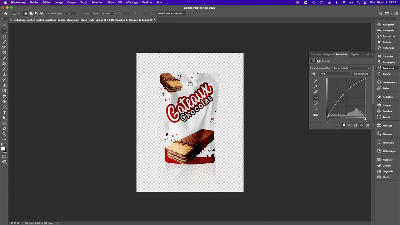This screenshot has width=400, height=225.
Task: Toggle visibility of the Curves adjustment
Action: point(361,125)
